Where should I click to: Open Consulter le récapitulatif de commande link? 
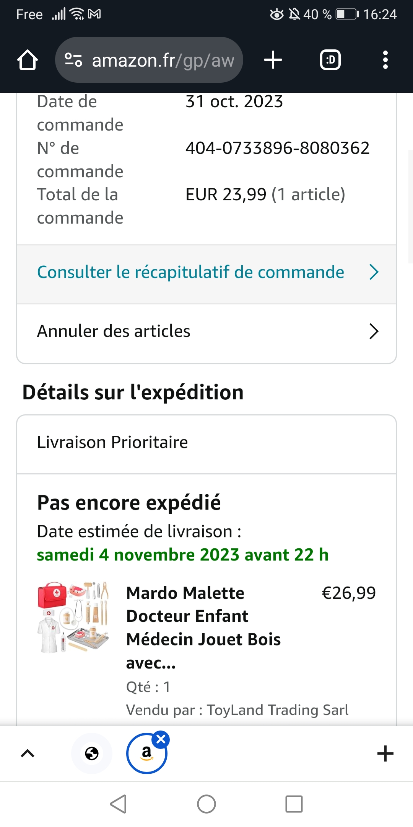[x=190, y=272]
